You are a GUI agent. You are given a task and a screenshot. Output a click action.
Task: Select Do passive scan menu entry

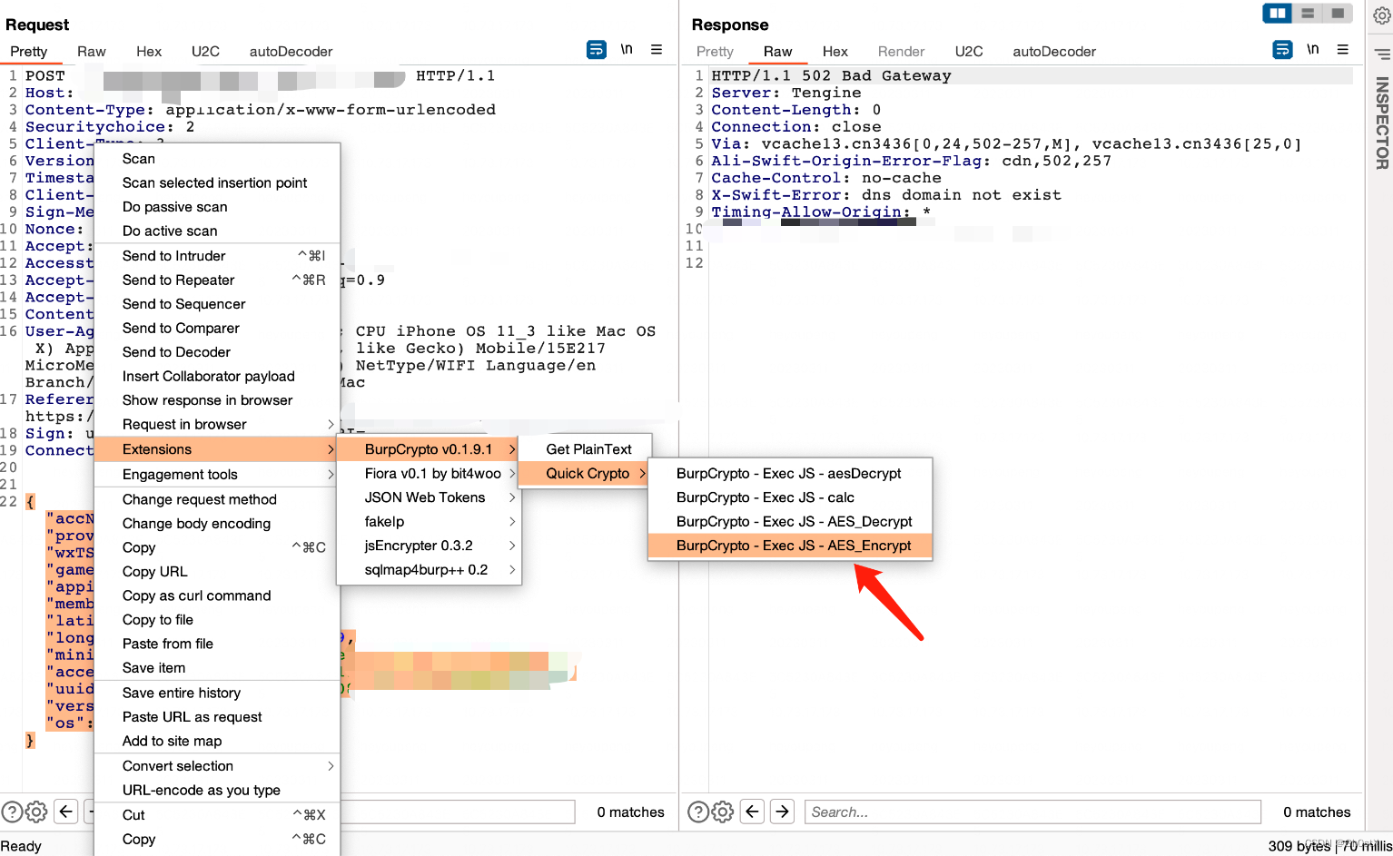pos(217,207)
